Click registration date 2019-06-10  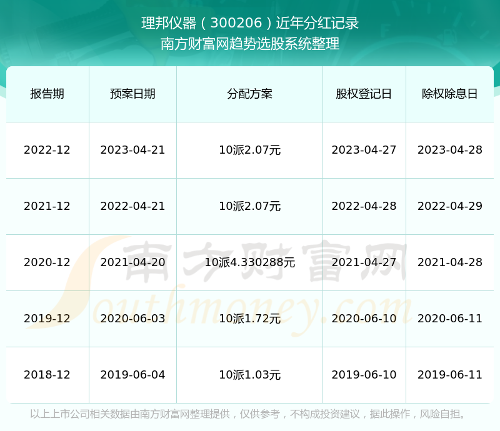(x=364, y=375)
